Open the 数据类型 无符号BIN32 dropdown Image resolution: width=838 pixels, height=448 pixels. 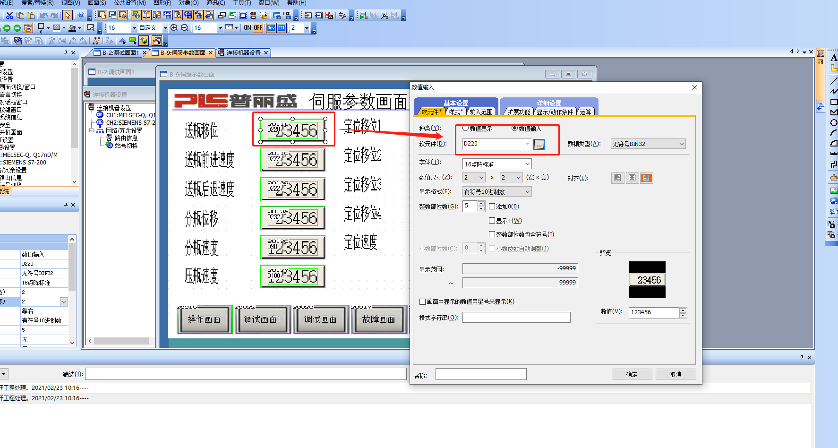tap(648, 144)
